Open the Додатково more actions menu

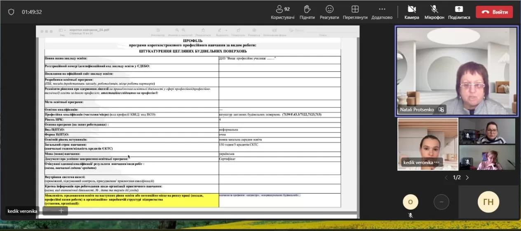tap(382, 12)
